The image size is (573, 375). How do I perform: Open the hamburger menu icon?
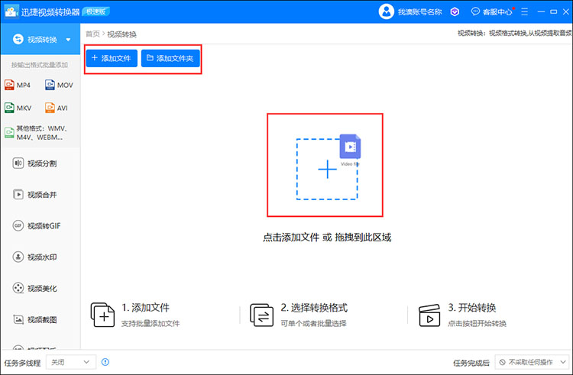pos(524,12)
